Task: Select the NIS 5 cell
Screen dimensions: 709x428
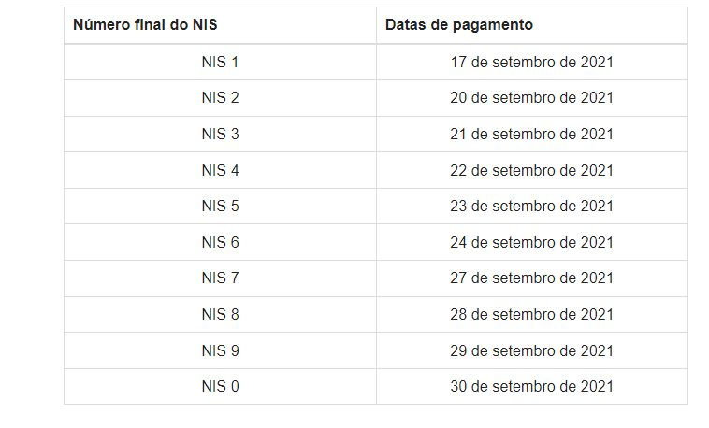Action: (x=220, y=207)
